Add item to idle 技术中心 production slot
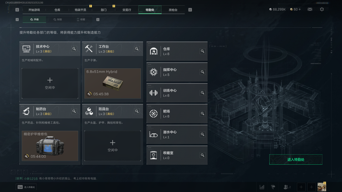342x192 pixels. (50, 83)
